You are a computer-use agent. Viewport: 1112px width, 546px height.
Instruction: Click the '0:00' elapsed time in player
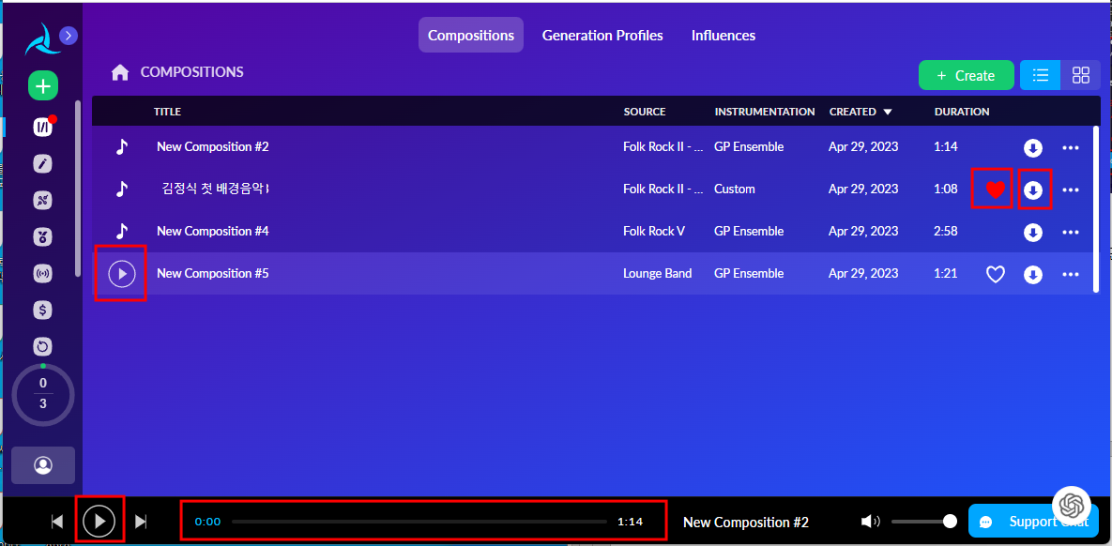pos(207,522)
